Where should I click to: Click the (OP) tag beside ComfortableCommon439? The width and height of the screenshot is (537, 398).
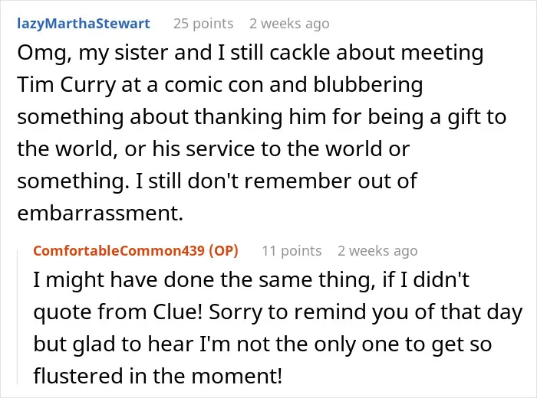(223, 251)
